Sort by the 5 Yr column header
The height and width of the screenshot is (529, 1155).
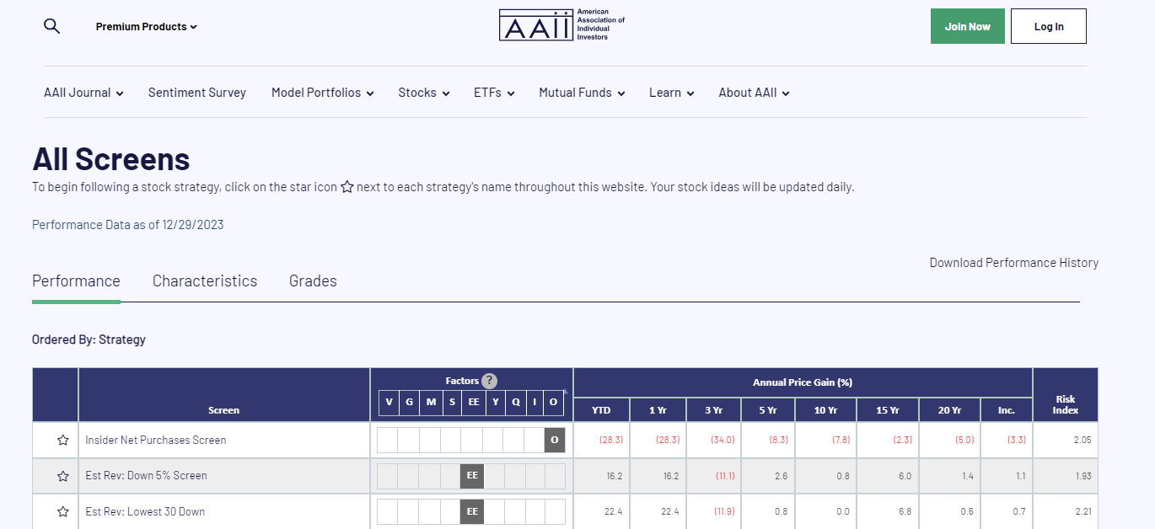pos(768,410)
